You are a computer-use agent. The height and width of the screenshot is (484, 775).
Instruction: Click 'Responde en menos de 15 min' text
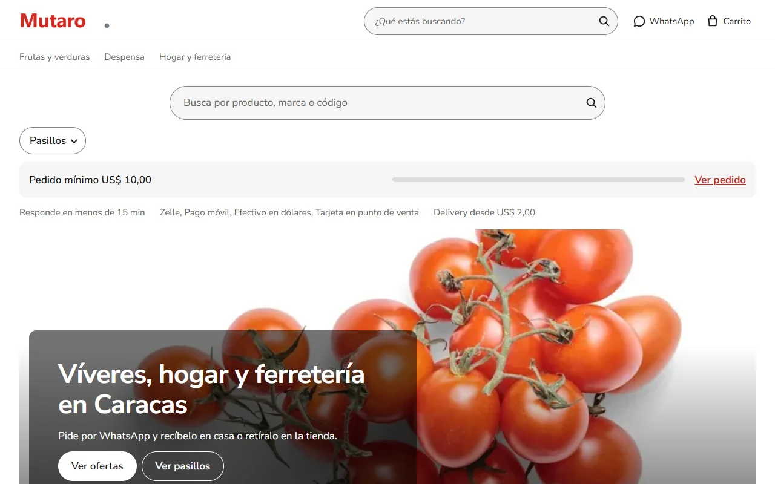tap(82, 212)
